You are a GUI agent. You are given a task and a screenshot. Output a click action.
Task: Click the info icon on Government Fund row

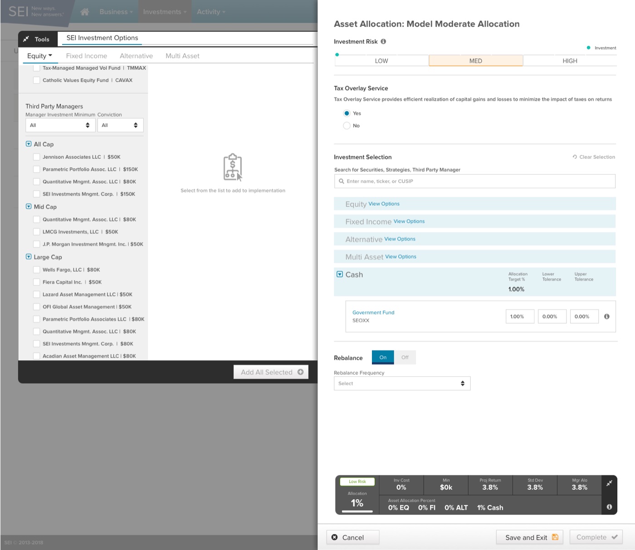tap(606, 316)
